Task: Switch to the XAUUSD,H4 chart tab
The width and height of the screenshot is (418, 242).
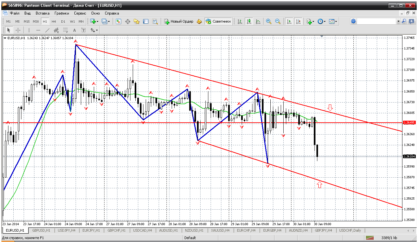Action: click(220, 230)
